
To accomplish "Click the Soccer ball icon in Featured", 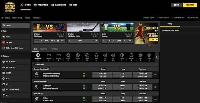I will pyautogui.click(x=4, y=73).
